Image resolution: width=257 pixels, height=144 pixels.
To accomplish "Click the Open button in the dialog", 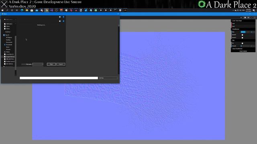I will tap(51, 64).
